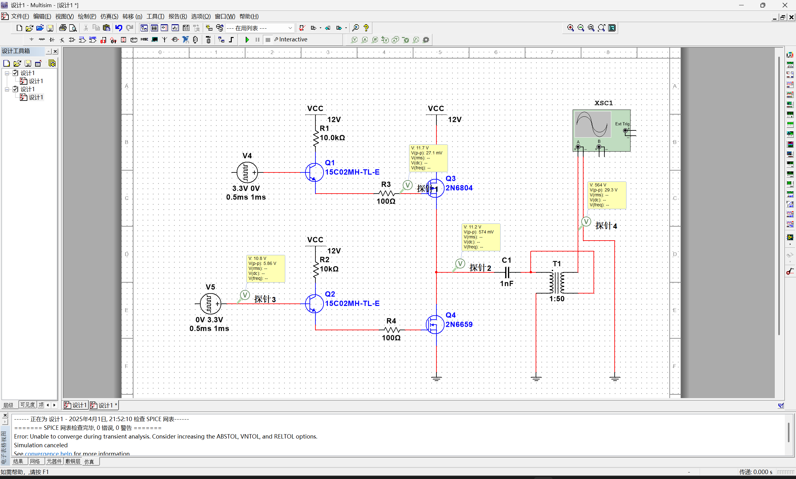Click the canvas vertical scrollbar

point(779,194)
